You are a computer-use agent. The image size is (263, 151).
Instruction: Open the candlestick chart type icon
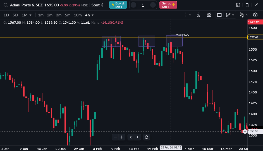242,15
